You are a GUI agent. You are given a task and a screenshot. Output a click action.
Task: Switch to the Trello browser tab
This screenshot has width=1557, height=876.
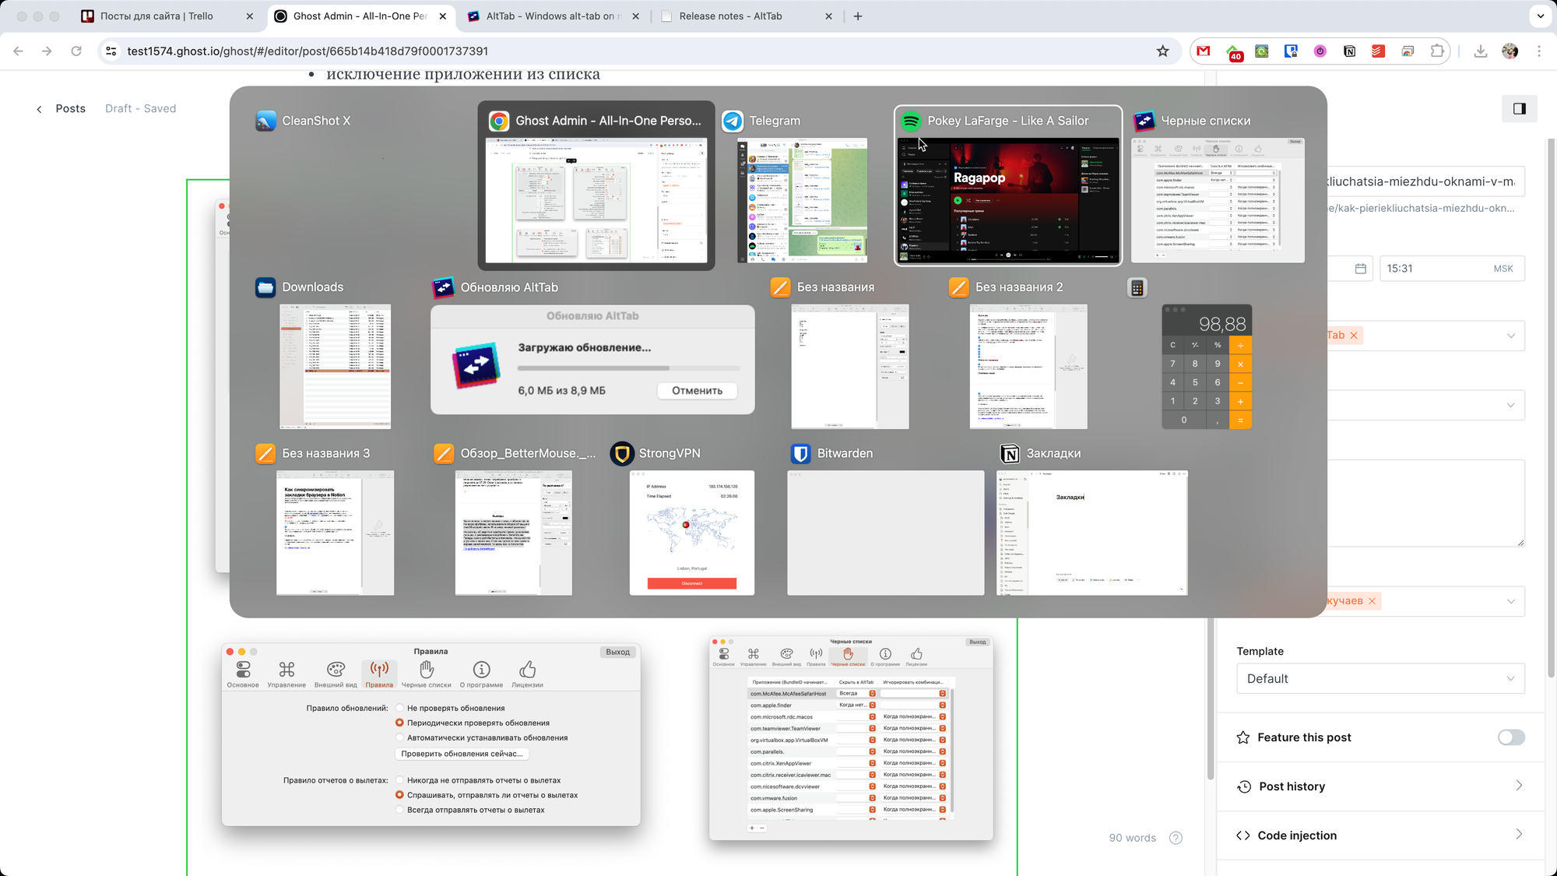(156, 16)
